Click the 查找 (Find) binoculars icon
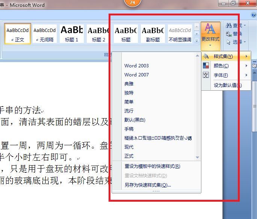 [x=228, y=26]
